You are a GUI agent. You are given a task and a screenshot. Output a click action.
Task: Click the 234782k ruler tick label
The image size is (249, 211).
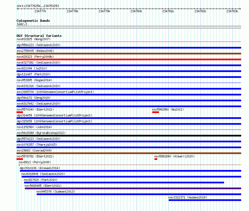pos(200,11)
